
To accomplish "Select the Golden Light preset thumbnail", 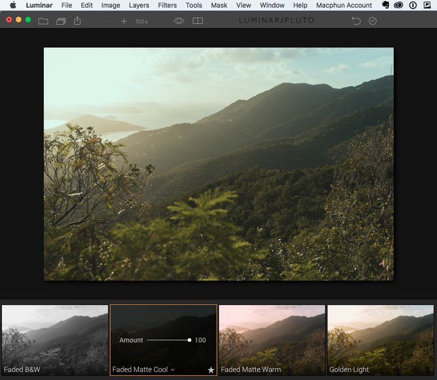I will [381, 340].
